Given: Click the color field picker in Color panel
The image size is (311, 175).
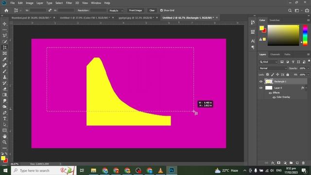Looking at the screenshot, I should pos(283,35).
